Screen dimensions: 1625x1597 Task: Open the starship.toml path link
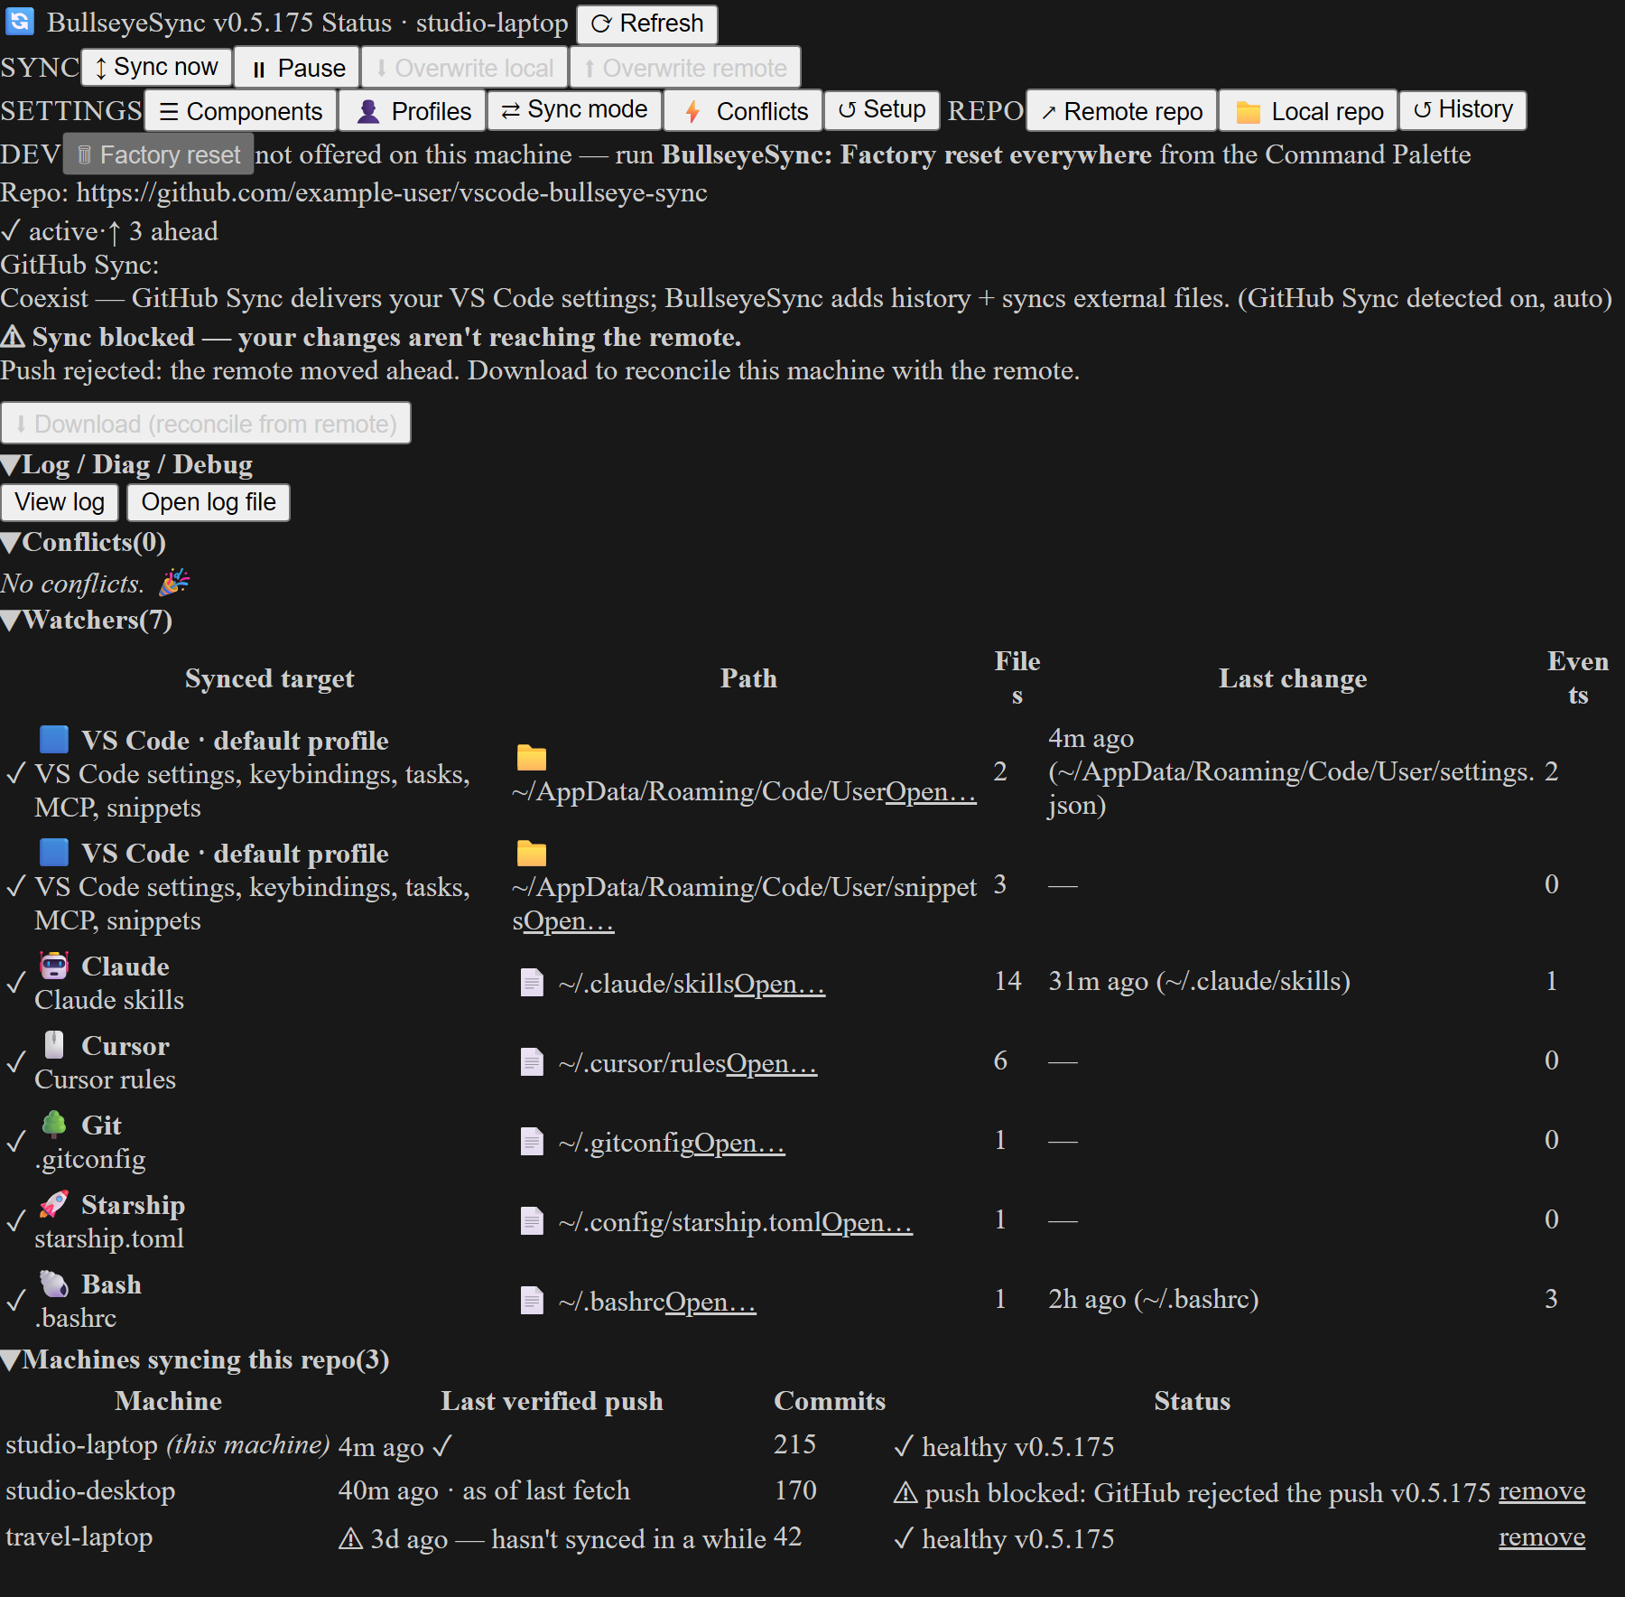click(x=867, y=1222)
